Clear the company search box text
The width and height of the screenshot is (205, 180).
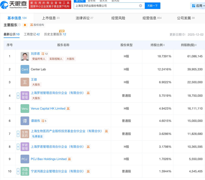click(x=141, y=6)
